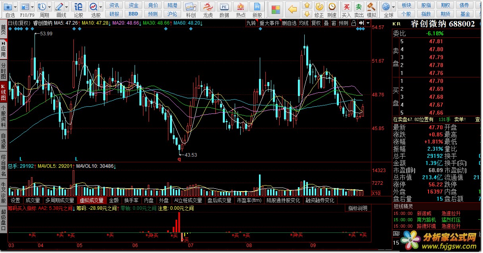483x253 pixels.
Task: Go back with the yellow left arrow
Action: tap(292, 9)
